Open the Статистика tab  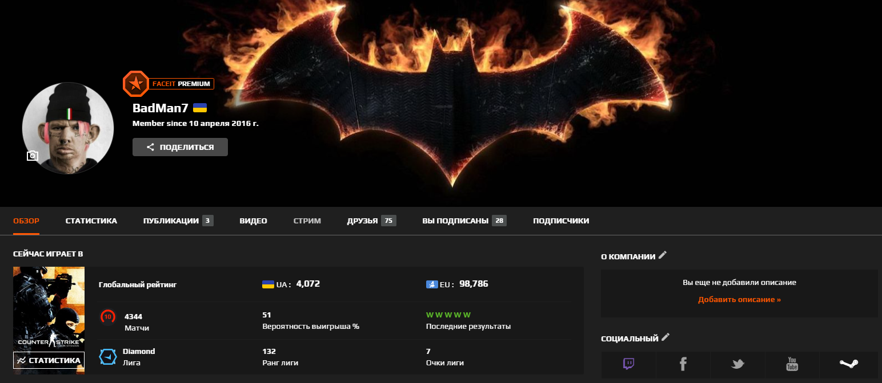91,221
